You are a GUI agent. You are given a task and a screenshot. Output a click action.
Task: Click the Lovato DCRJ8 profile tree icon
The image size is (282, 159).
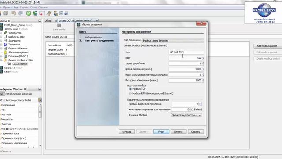pos(9,64)
